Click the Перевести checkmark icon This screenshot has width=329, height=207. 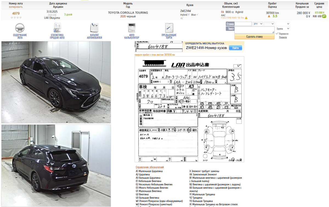click(277, 33)
